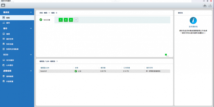214x107 pixels.
Task: Select green disk slot 1
Action: [x=61, y=20]
